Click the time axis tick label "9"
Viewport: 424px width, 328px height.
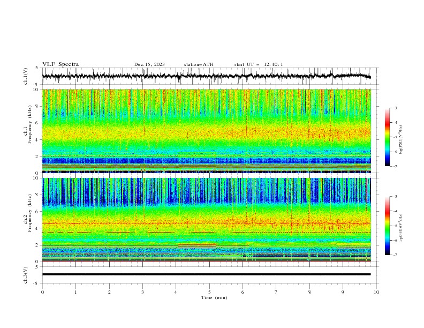click(343, 292)
